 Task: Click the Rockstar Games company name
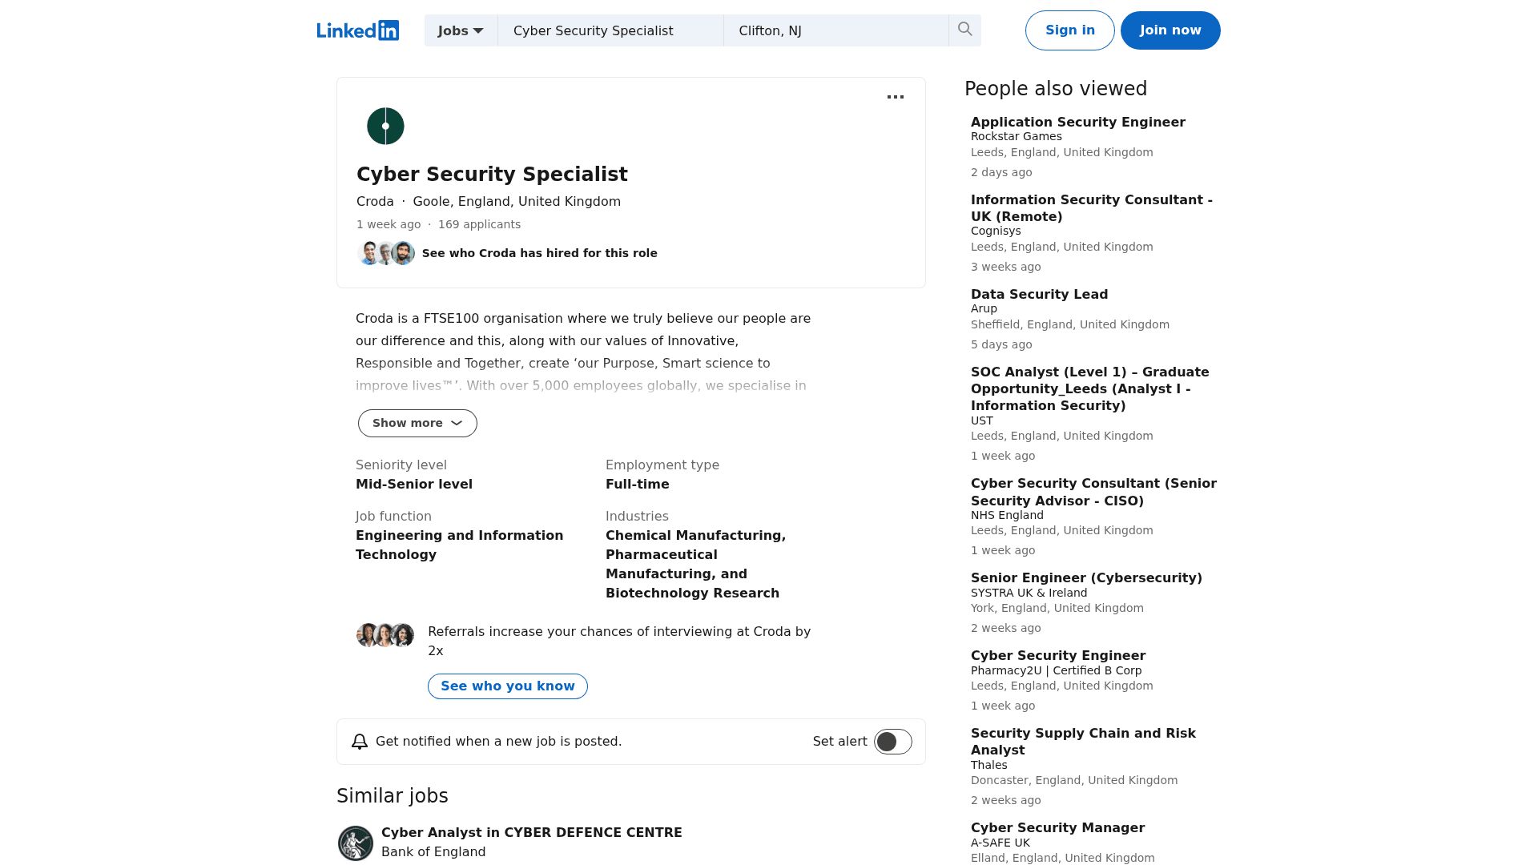1017,137
